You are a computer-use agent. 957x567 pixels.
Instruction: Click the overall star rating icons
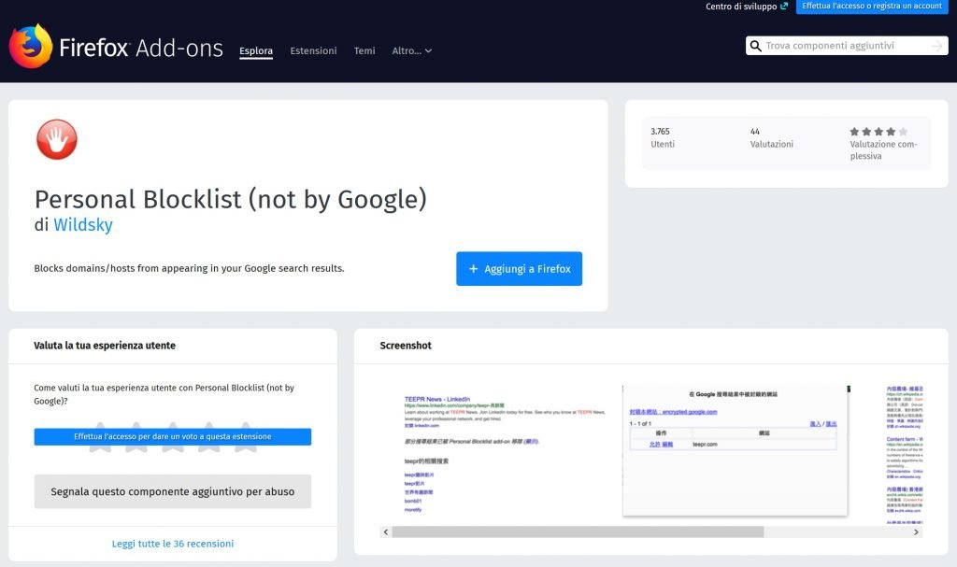878,131
